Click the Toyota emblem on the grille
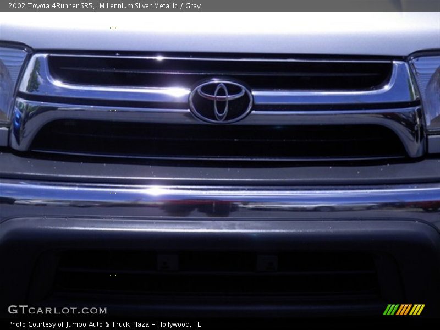 click(221, 101)
